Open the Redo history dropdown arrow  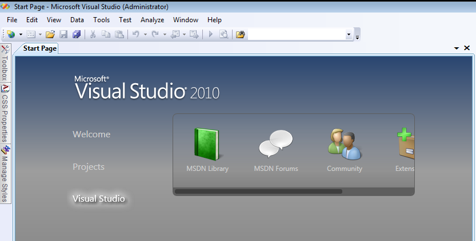pyautogui.click(x=165, y=35)
